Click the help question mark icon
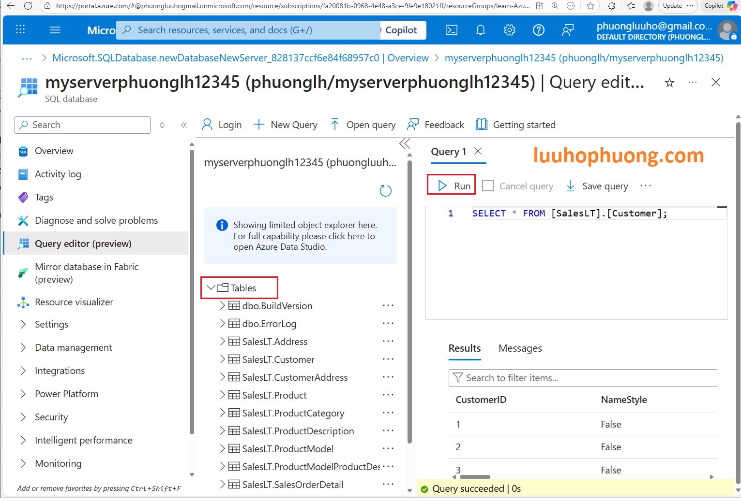 [538, 30]
